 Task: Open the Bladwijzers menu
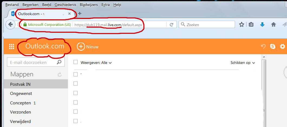point(89,5)
